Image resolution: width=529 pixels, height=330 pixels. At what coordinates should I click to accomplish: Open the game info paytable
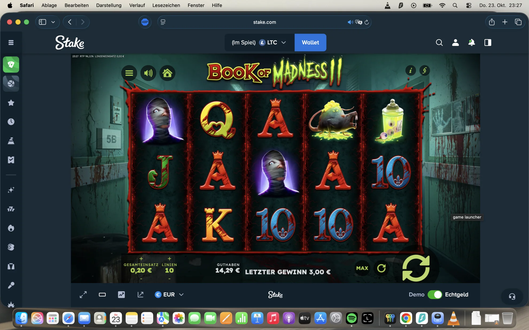pyautogui.click(x=411, y=70)
